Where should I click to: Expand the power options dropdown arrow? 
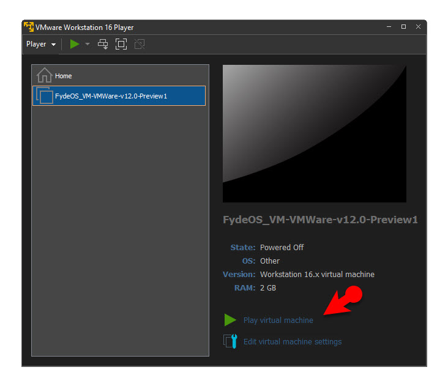point(88,44)
